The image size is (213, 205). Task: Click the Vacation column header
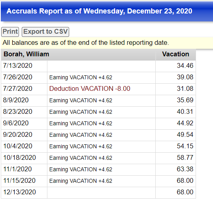pos(175,54)
